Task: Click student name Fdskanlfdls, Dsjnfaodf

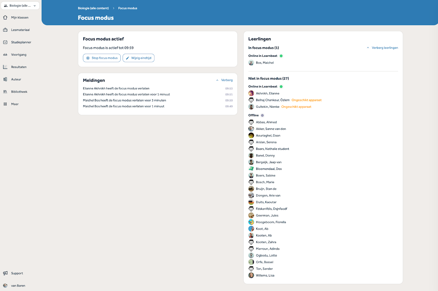Action: click(x=272, y=209)
